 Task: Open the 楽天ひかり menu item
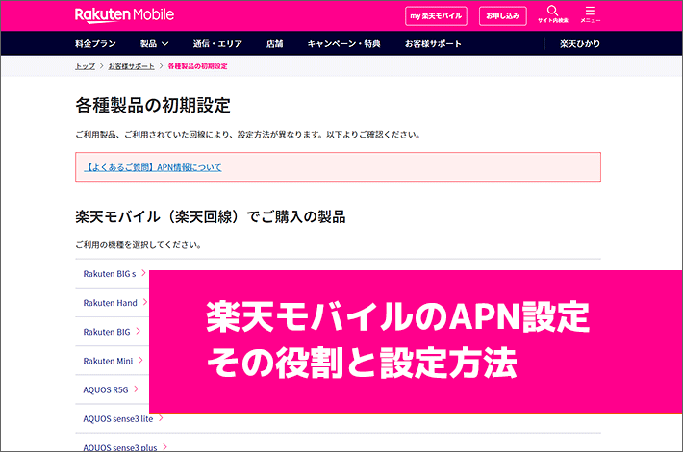click(580, 43)
